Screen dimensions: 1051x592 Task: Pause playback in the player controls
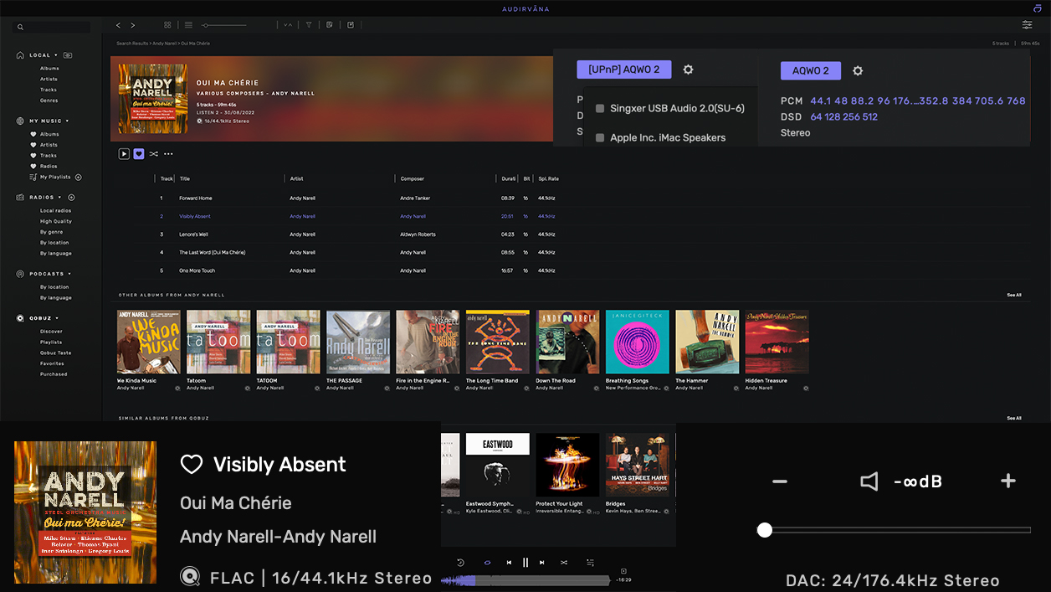click(x=525, y=563)
